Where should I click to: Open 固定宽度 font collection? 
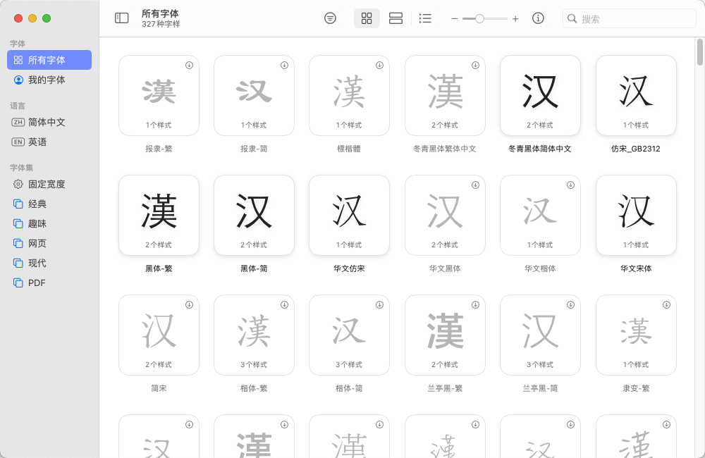[x=49, y=184]
